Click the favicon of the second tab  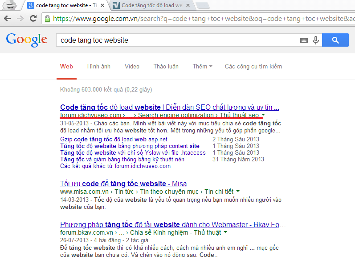pyautogui.click(x=116, y=5)
